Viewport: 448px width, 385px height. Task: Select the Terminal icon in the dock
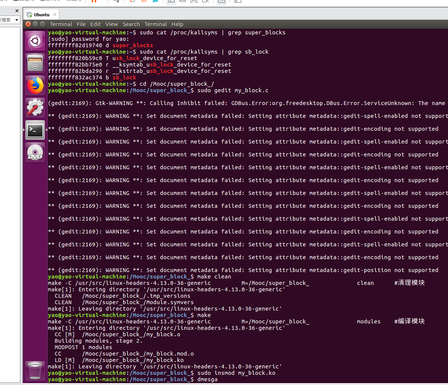click(35, 130)
